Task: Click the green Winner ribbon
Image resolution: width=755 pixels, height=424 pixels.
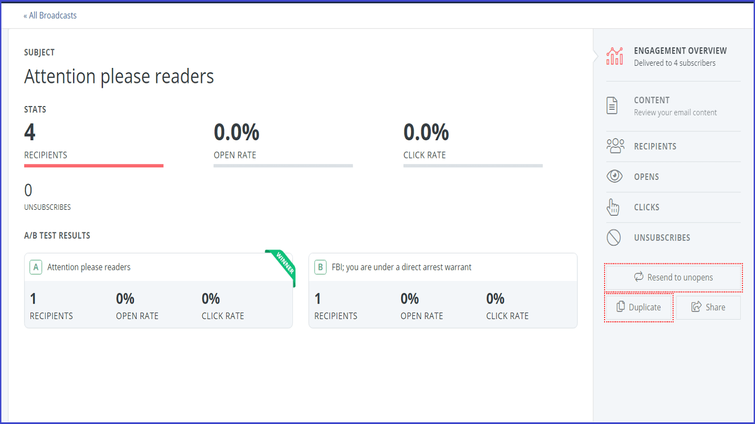Action: tap(281, 267)
